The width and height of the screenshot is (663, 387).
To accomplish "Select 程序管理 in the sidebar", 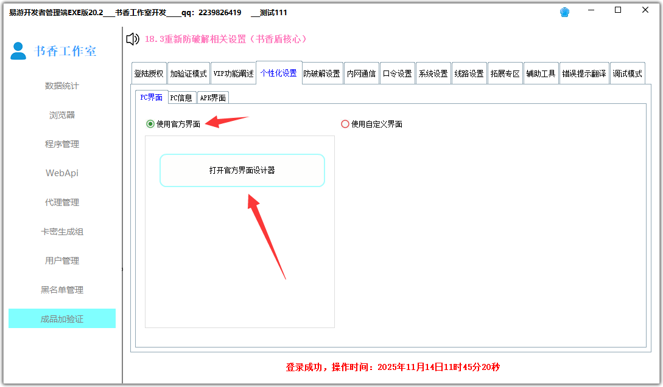I will click(x=61, y=144).
